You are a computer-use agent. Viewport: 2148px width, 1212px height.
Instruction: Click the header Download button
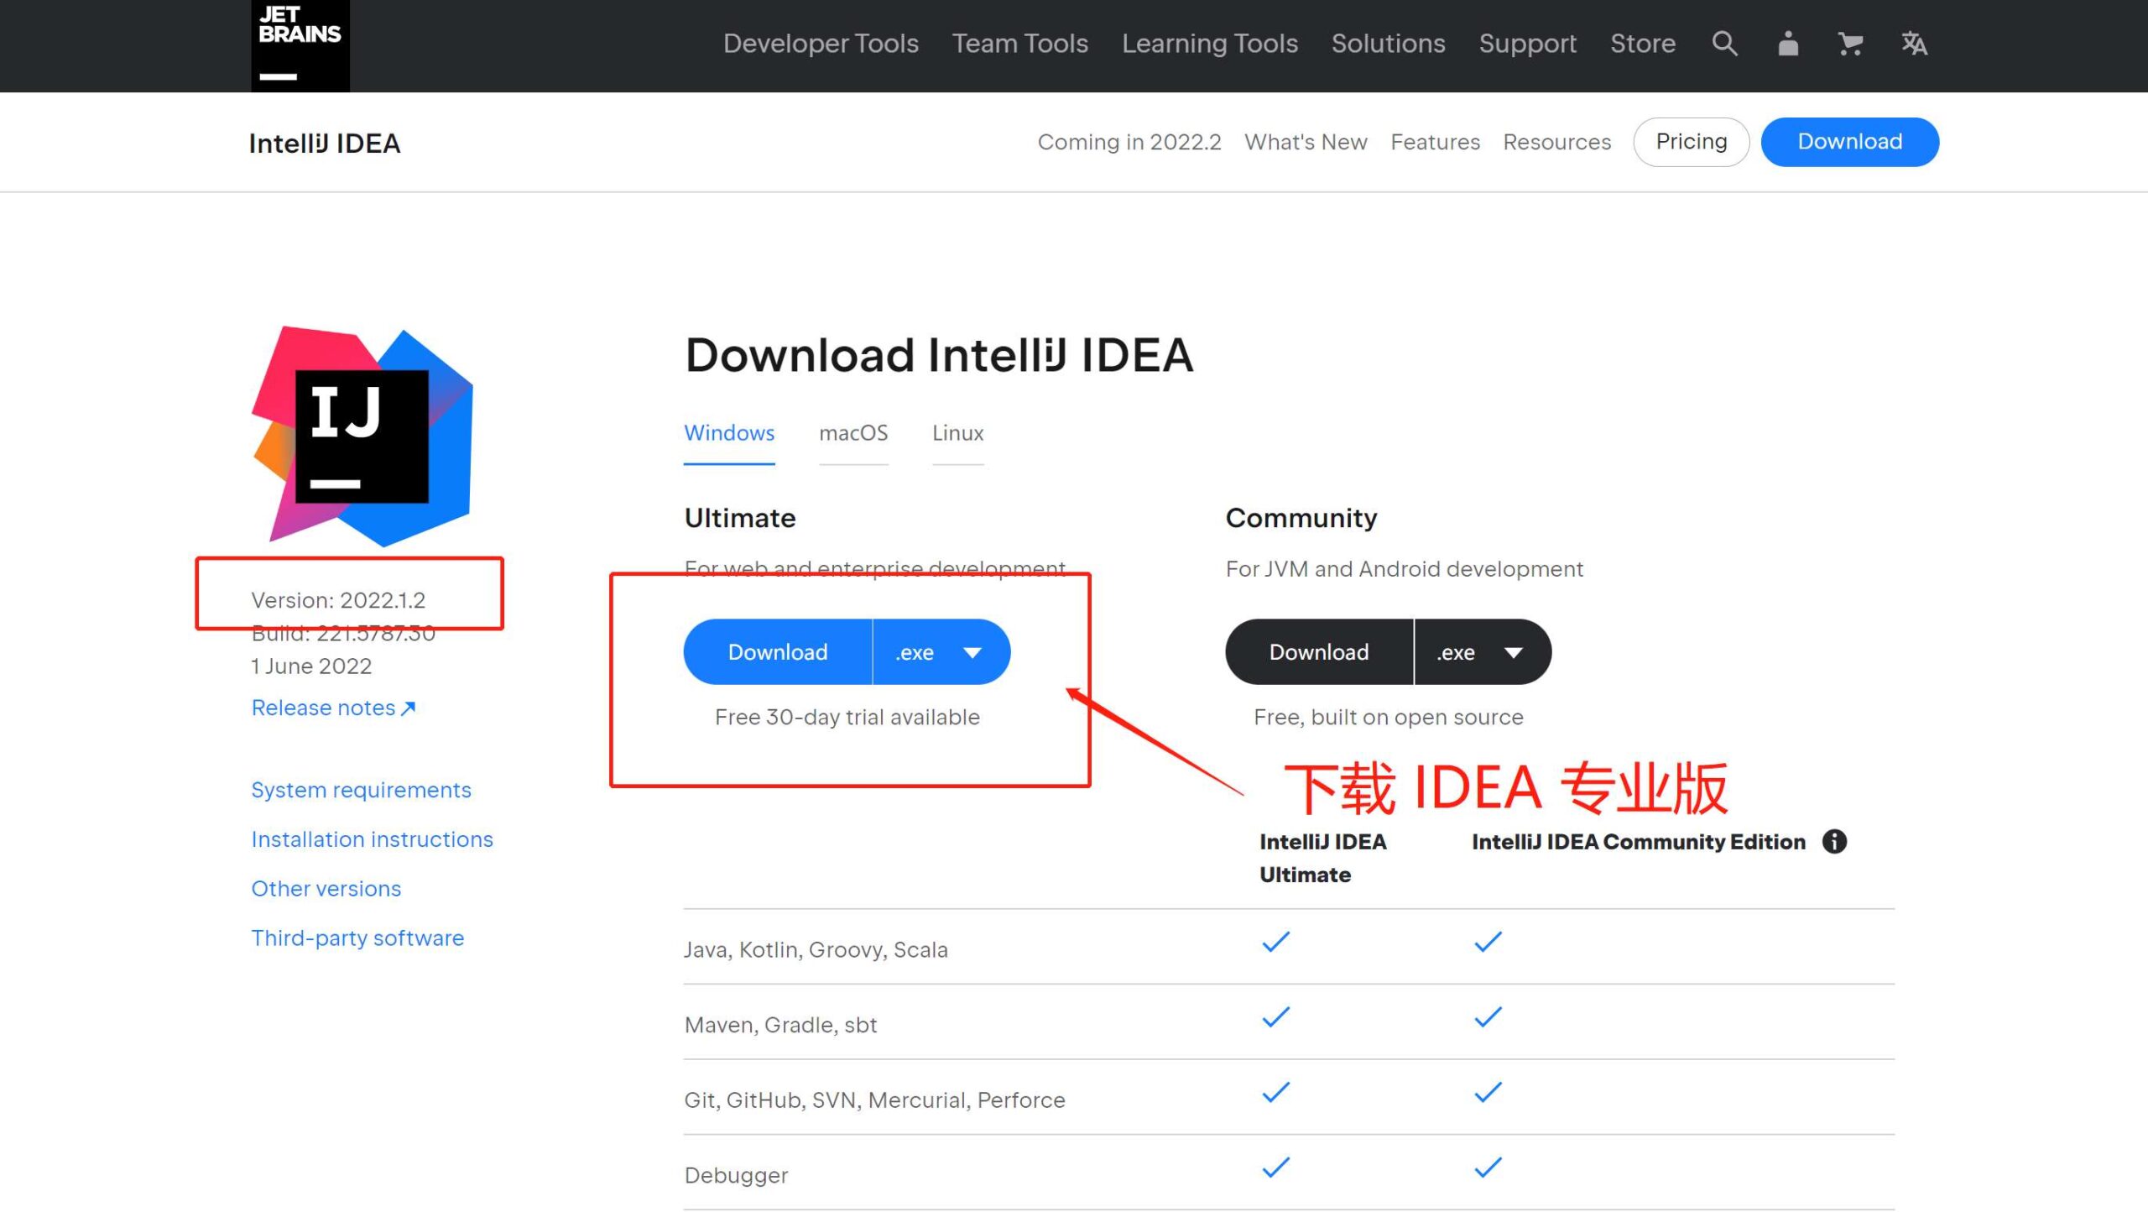1849,142
